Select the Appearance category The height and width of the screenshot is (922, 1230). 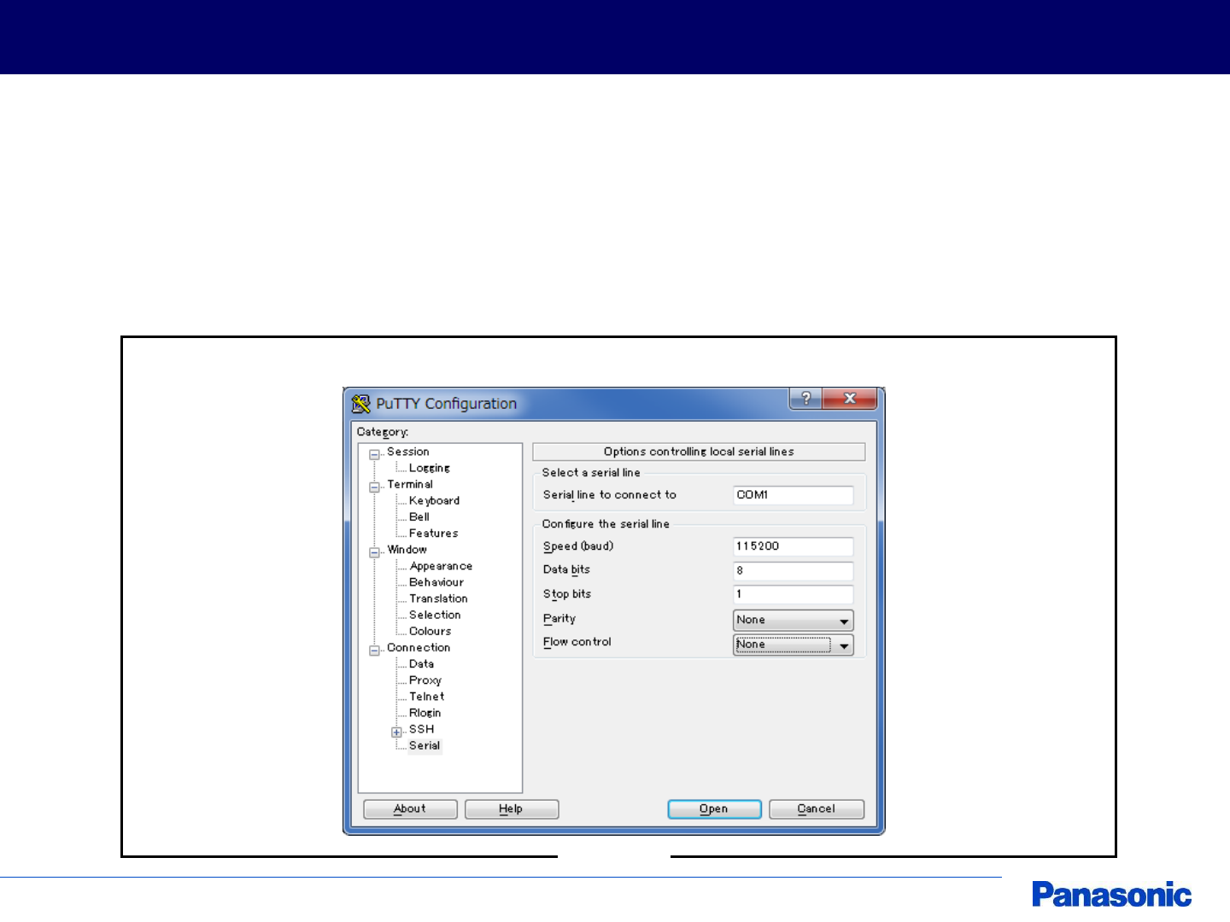(x=441, y=566)
